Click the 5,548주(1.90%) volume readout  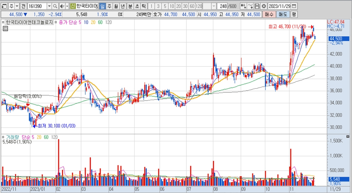pos(17,142)
